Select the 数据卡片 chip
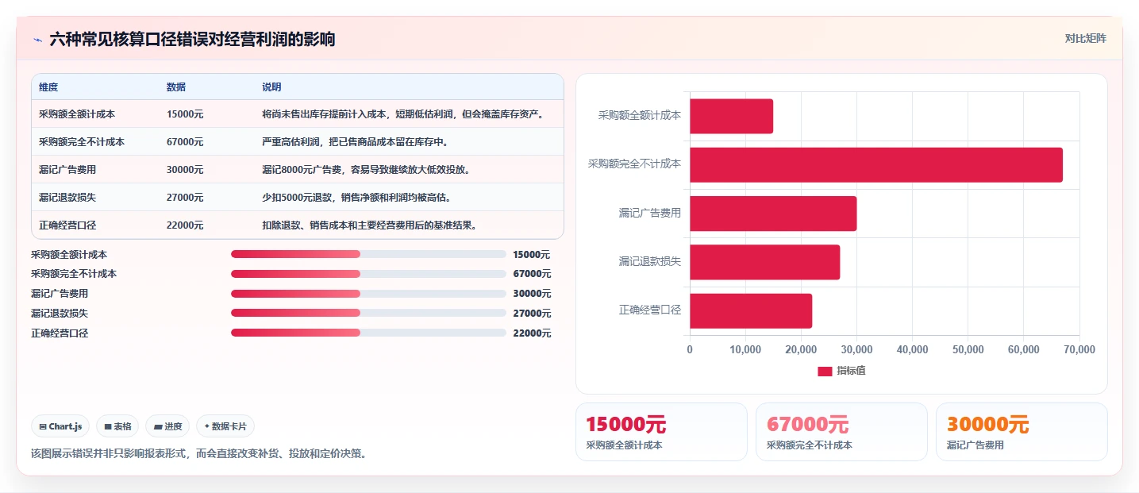The image size is (1139, 493). click(x=225, y=426)
